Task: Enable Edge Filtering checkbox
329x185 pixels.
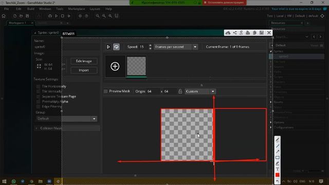Action: coord(38,106)
